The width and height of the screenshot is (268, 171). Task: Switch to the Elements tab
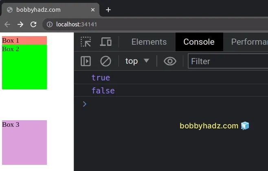(x=149, y=42)
